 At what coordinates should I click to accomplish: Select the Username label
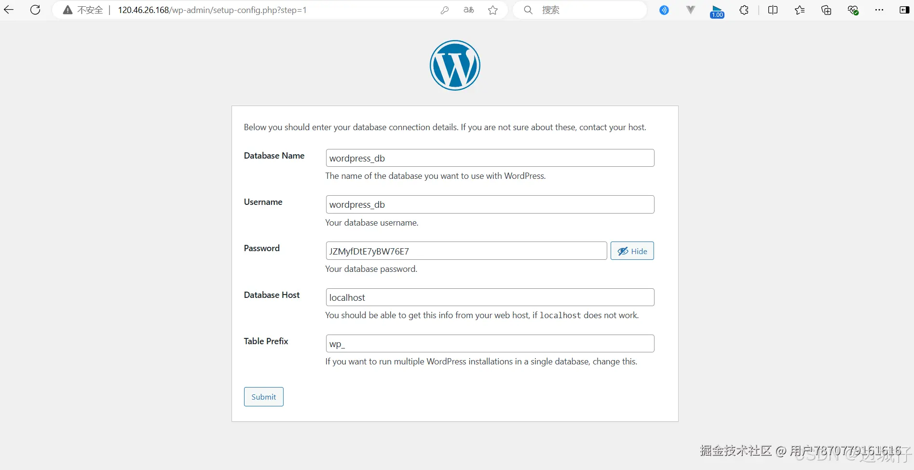tap(263, 202)
